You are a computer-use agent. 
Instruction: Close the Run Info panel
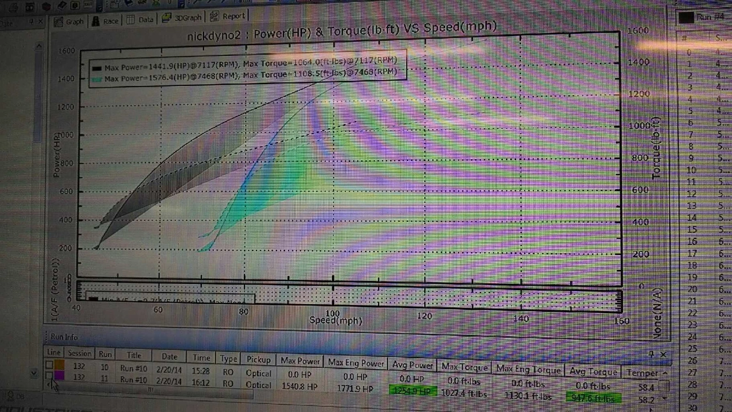coord(663,354)
